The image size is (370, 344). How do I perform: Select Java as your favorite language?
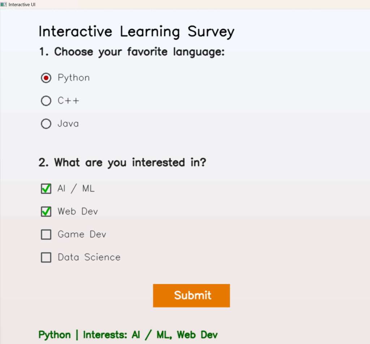pos(46,123)
